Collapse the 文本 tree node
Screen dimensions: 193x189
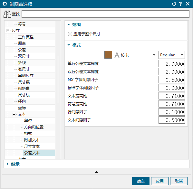coord(14,114)
